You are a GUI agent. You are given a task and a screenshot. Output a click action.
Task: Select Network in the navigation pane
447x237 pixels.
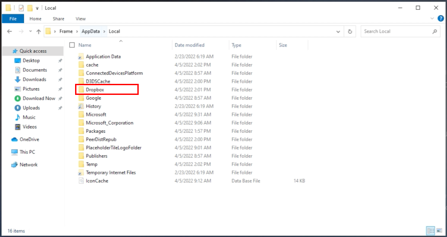click(x=28, y=164)
